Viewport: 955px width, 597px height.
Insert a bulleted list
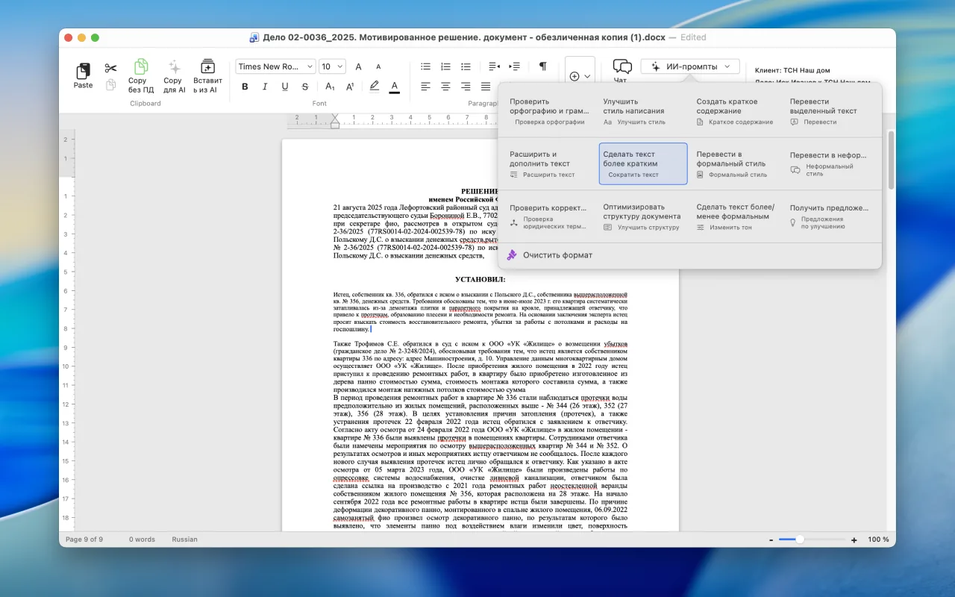[426, 66]
